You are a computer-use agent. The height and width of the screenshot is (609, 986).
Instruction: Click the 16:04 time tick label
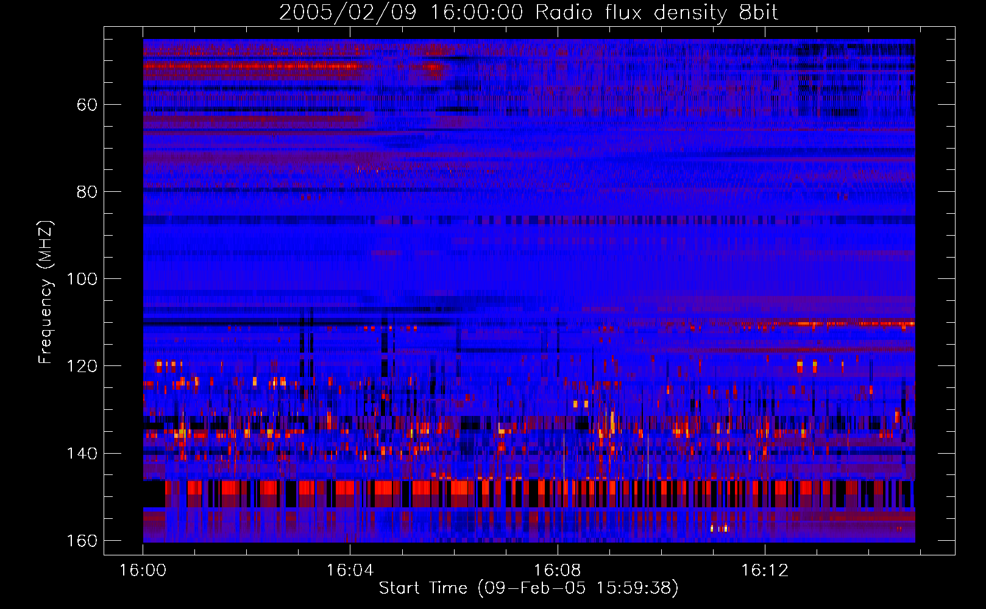350,571
